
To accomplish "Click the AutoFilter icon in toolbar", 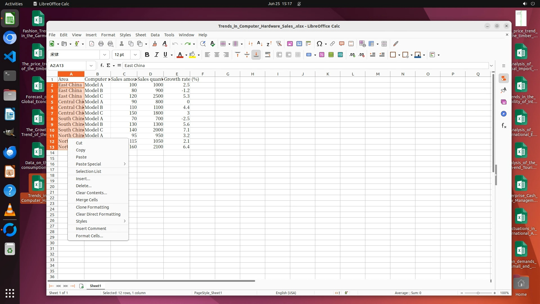I will pyautogui.click(x=279, y=44).
